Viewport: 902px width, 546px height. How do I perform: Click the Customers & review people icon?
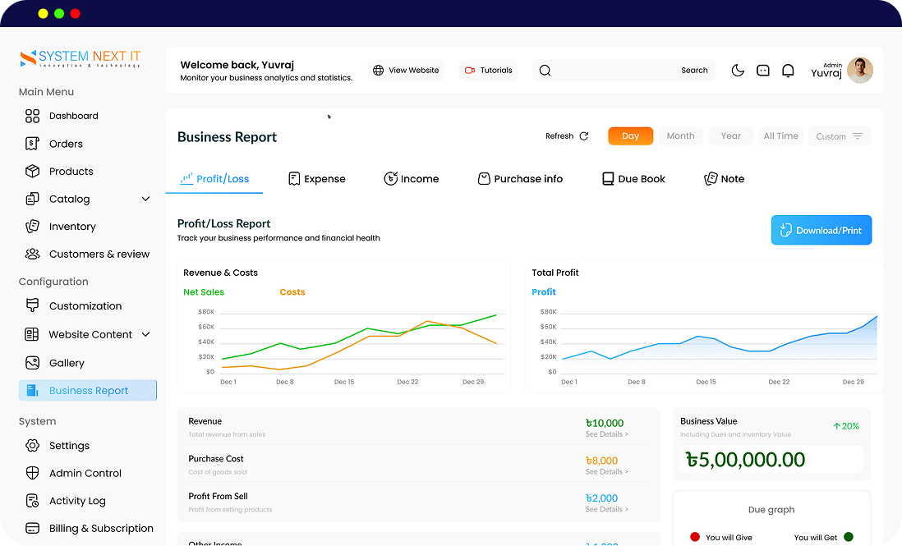pyautogui.click(x=32, y=254)
